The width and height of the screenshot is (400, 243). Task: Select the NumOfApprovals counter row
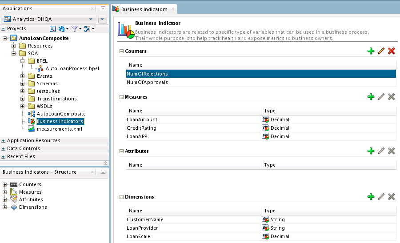click(261, 82)
